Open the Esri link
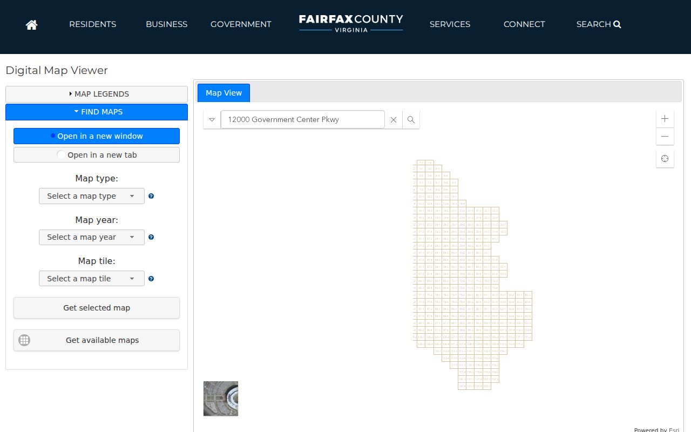Image resolution: width=691 pixels, height=432 pixels. [x=674, y=430]
